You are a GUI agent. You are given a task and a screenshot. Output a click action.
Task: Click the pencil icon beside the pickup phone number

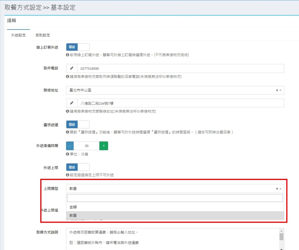[x=72, y=69]
